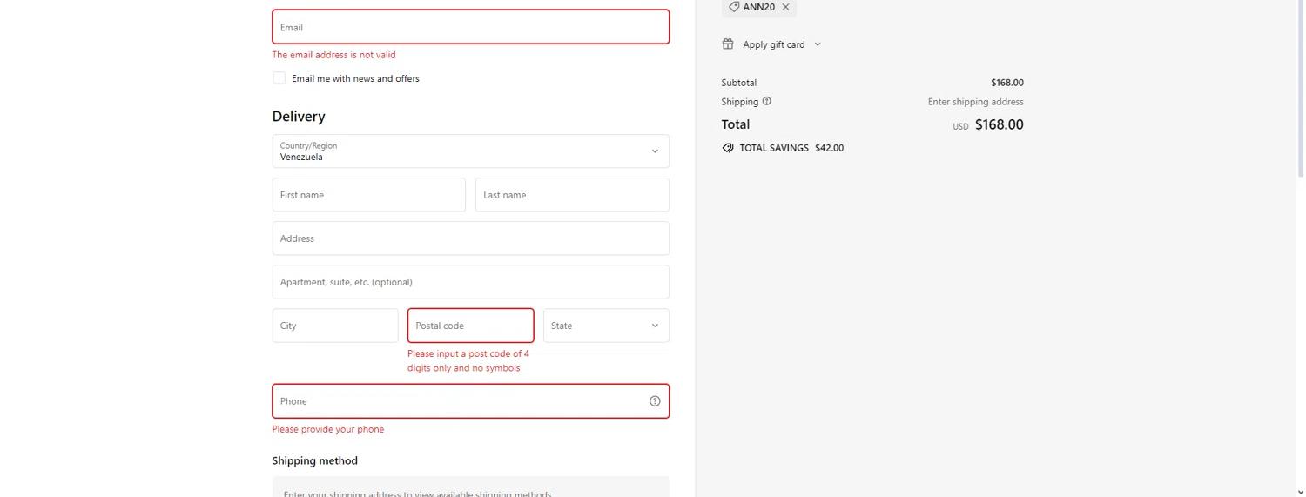Select the Postal code field
Viewport: 1306px width, 497px height.
pos(470,326)
